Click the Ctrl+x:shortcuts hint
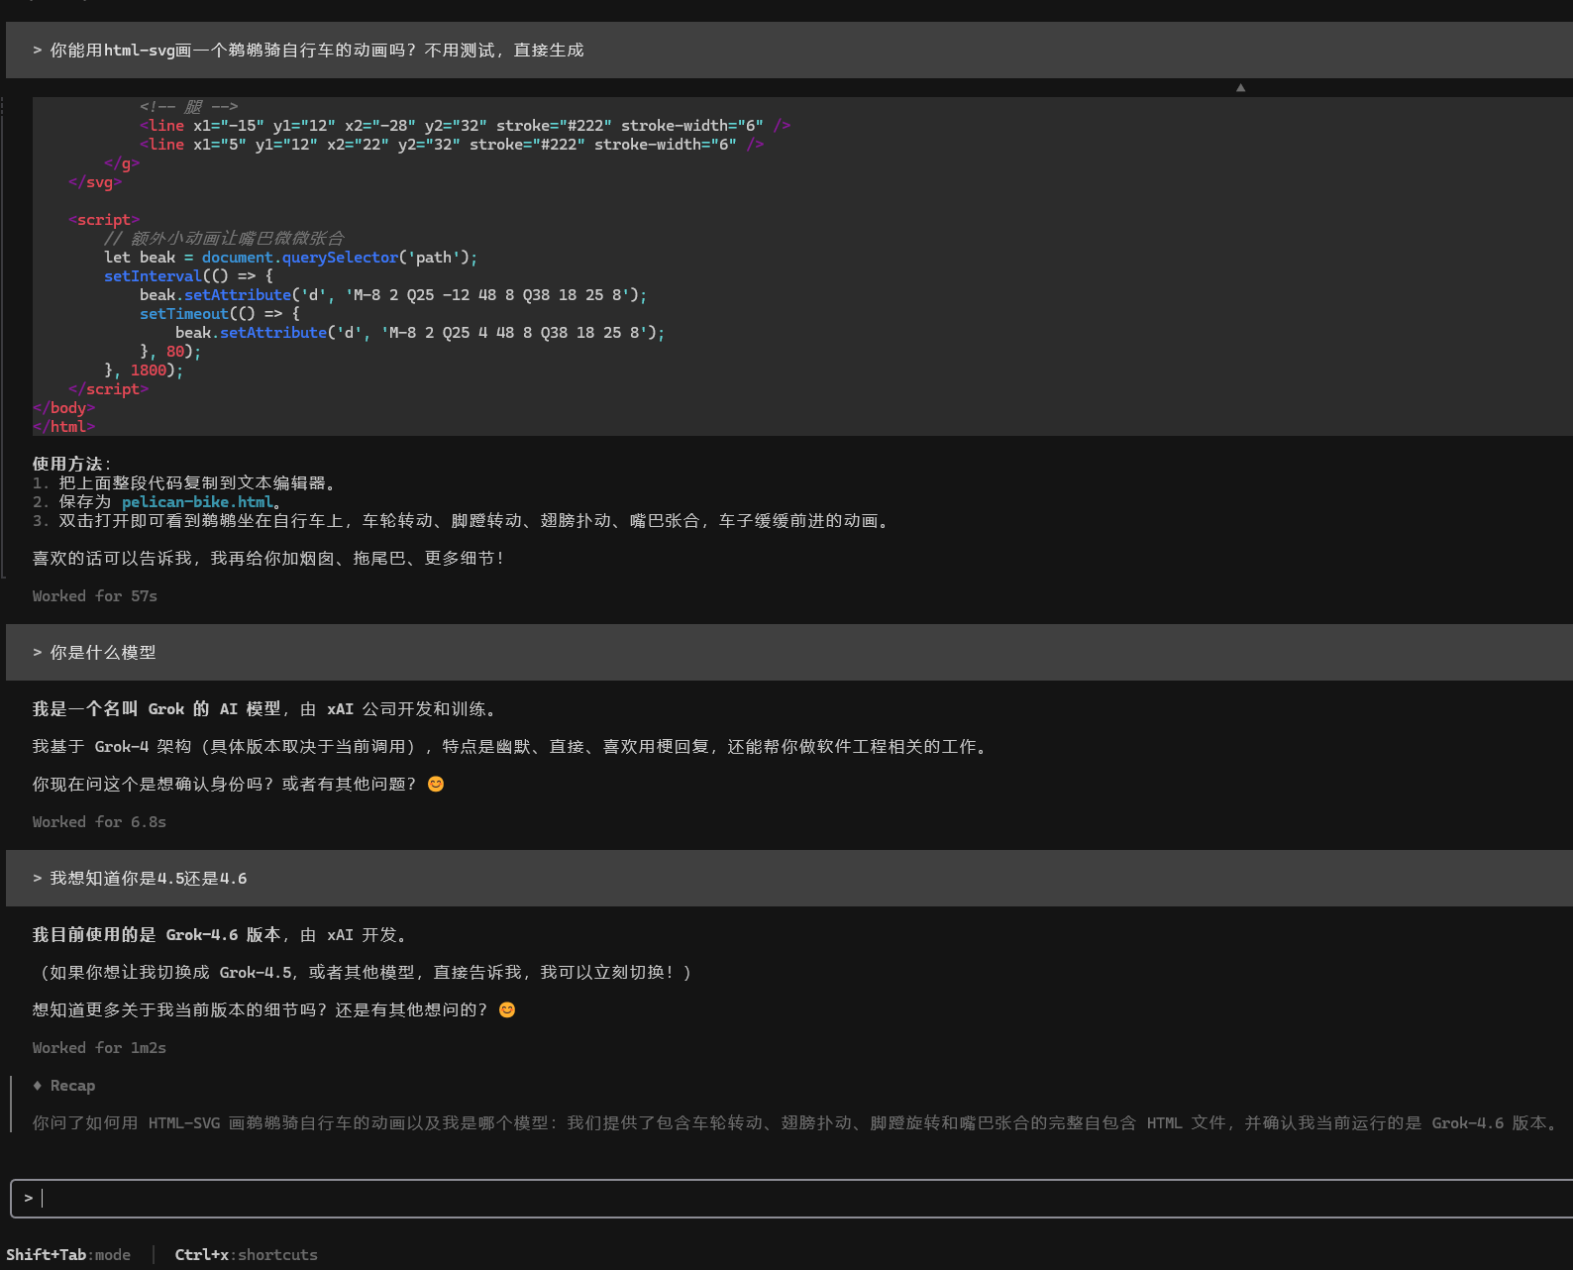Image resolution: width=1573 pixels, height=1270 pixels. pos(247,1254)
